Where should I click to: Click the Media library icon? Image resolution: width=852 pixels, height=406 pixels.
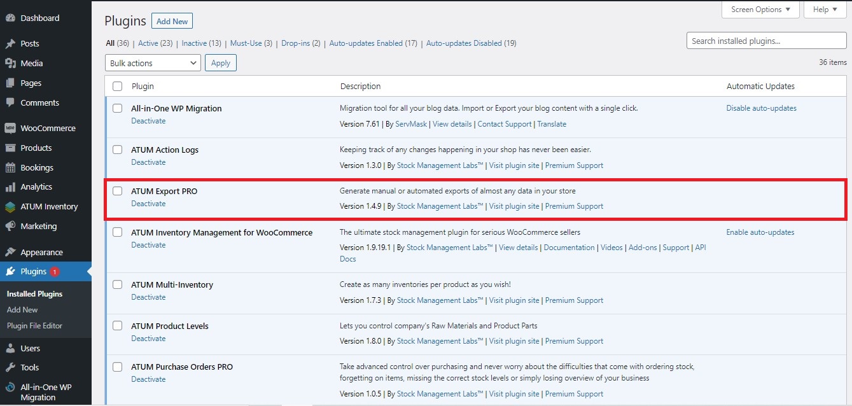point(10,63)
